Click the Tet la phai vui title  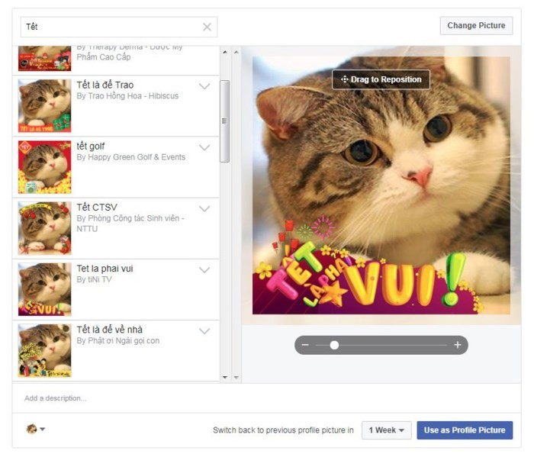(105, 269)
